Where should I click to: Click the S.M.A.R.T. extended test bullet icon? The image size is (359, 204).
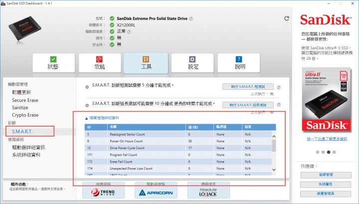click(87, 105)
